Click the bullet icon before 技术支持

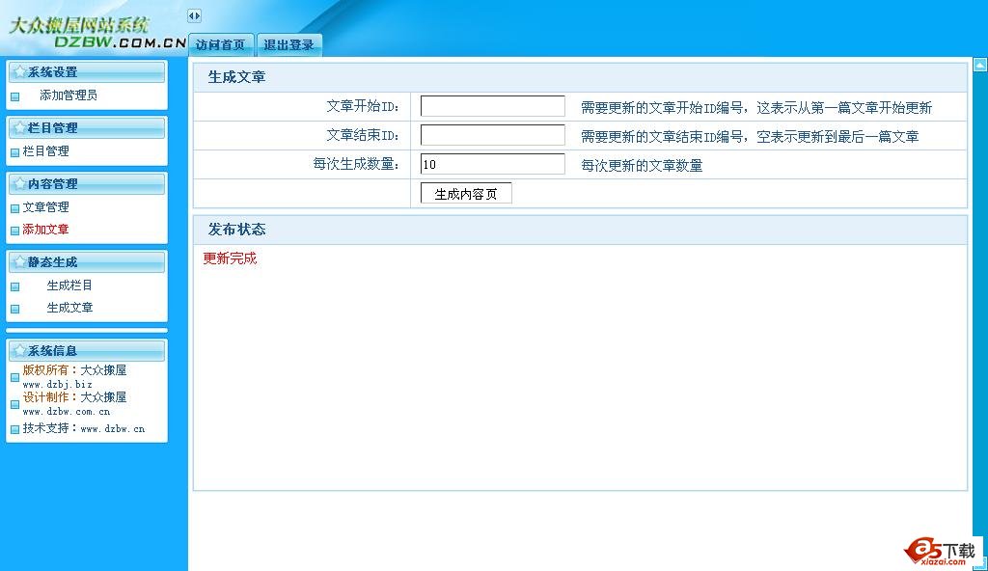tap(15, 430)
